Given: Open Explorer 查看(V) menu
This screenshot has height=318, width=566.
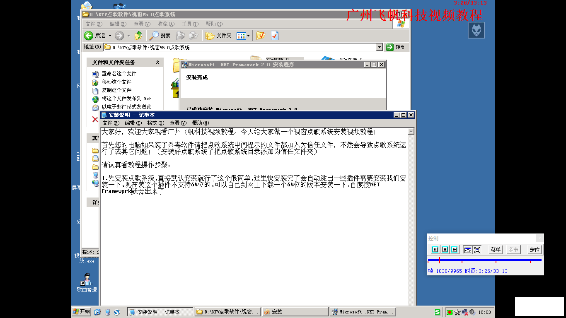Looking at the screenshot, I should pos(142,24).
